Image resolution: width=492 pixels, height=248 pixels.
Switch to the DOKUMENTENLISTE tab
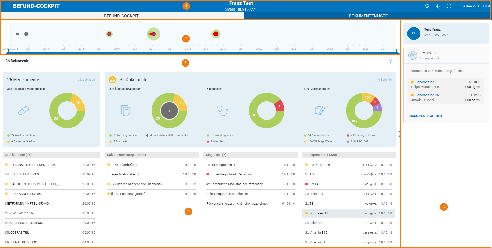[x=368, y=16]
